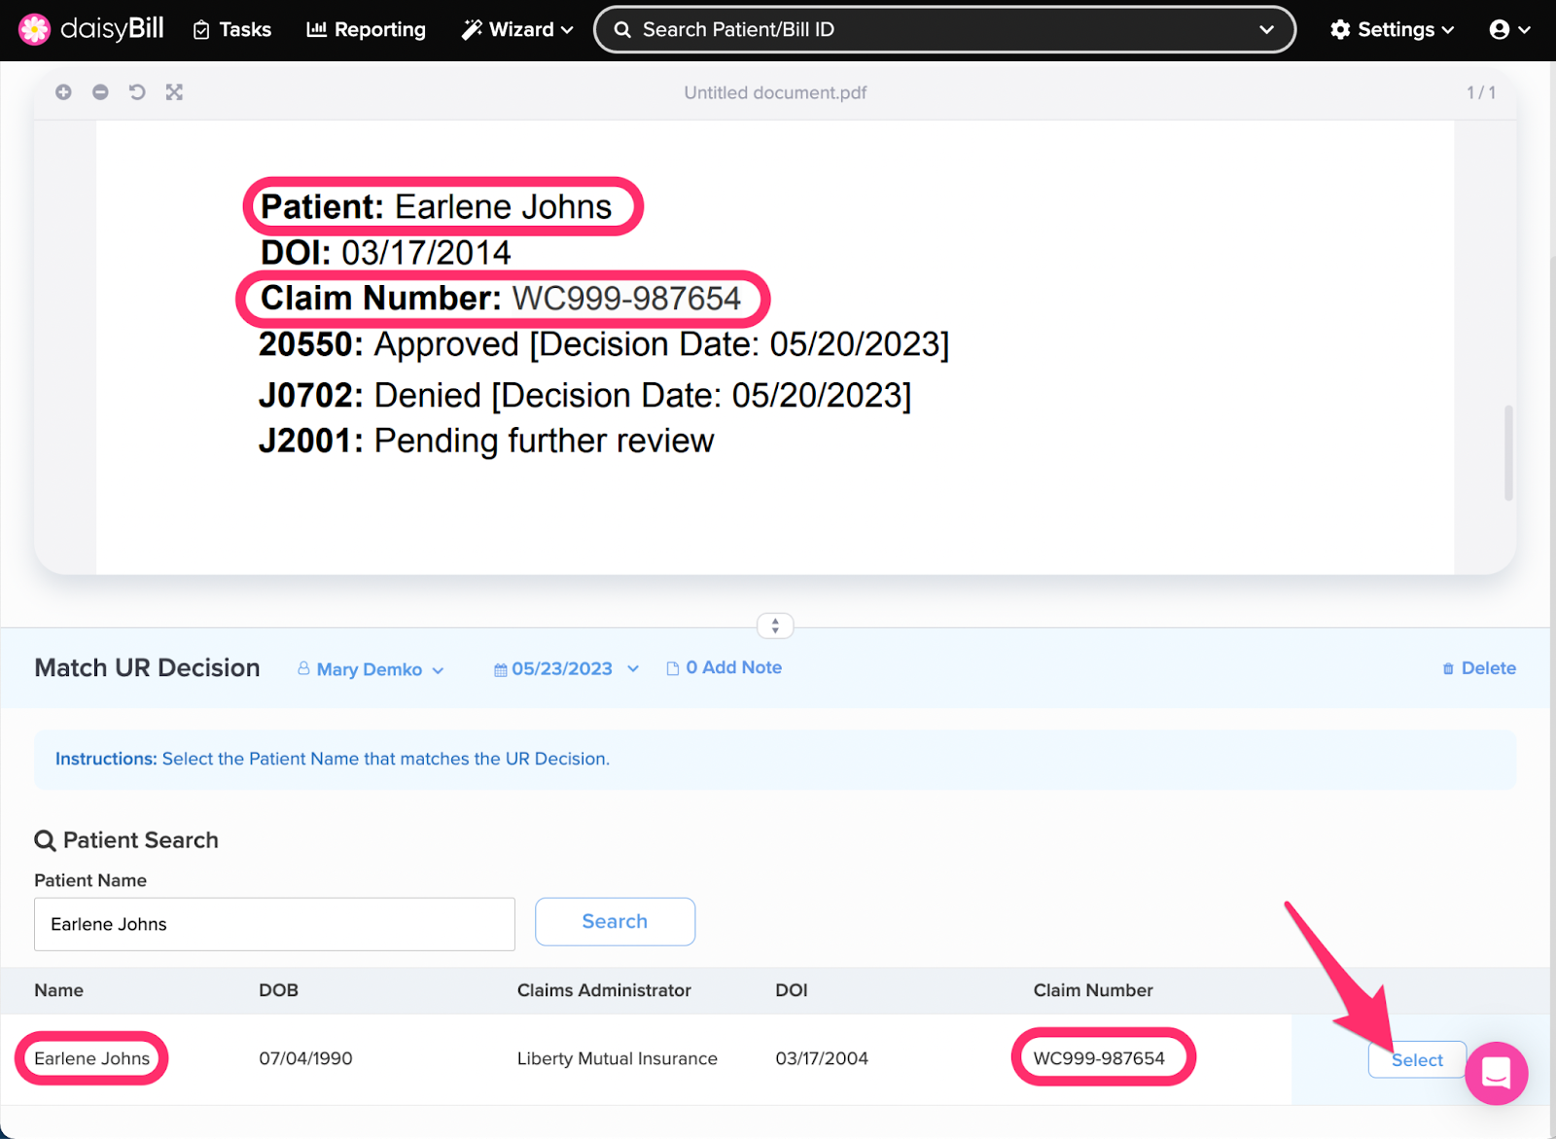This screenshot has width=1556, height=1139.
Task: Click claim number WC999-987654 in results
Action: click(1099, 1058)
